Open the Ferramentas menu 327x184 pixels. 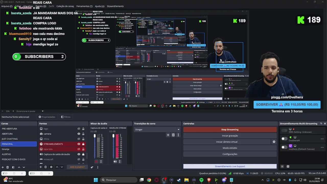pos(84,6)
